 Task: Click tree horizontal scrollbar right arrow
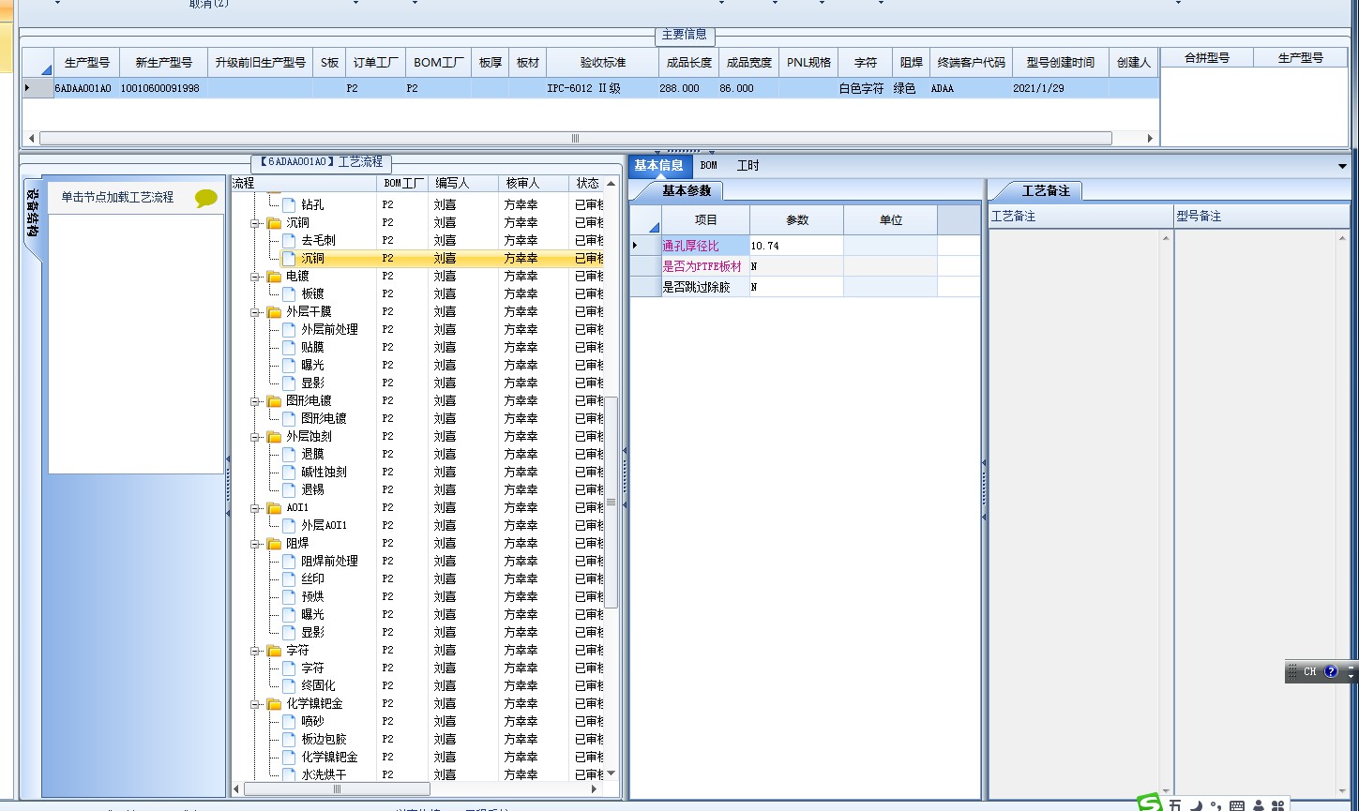coord(595,789)
